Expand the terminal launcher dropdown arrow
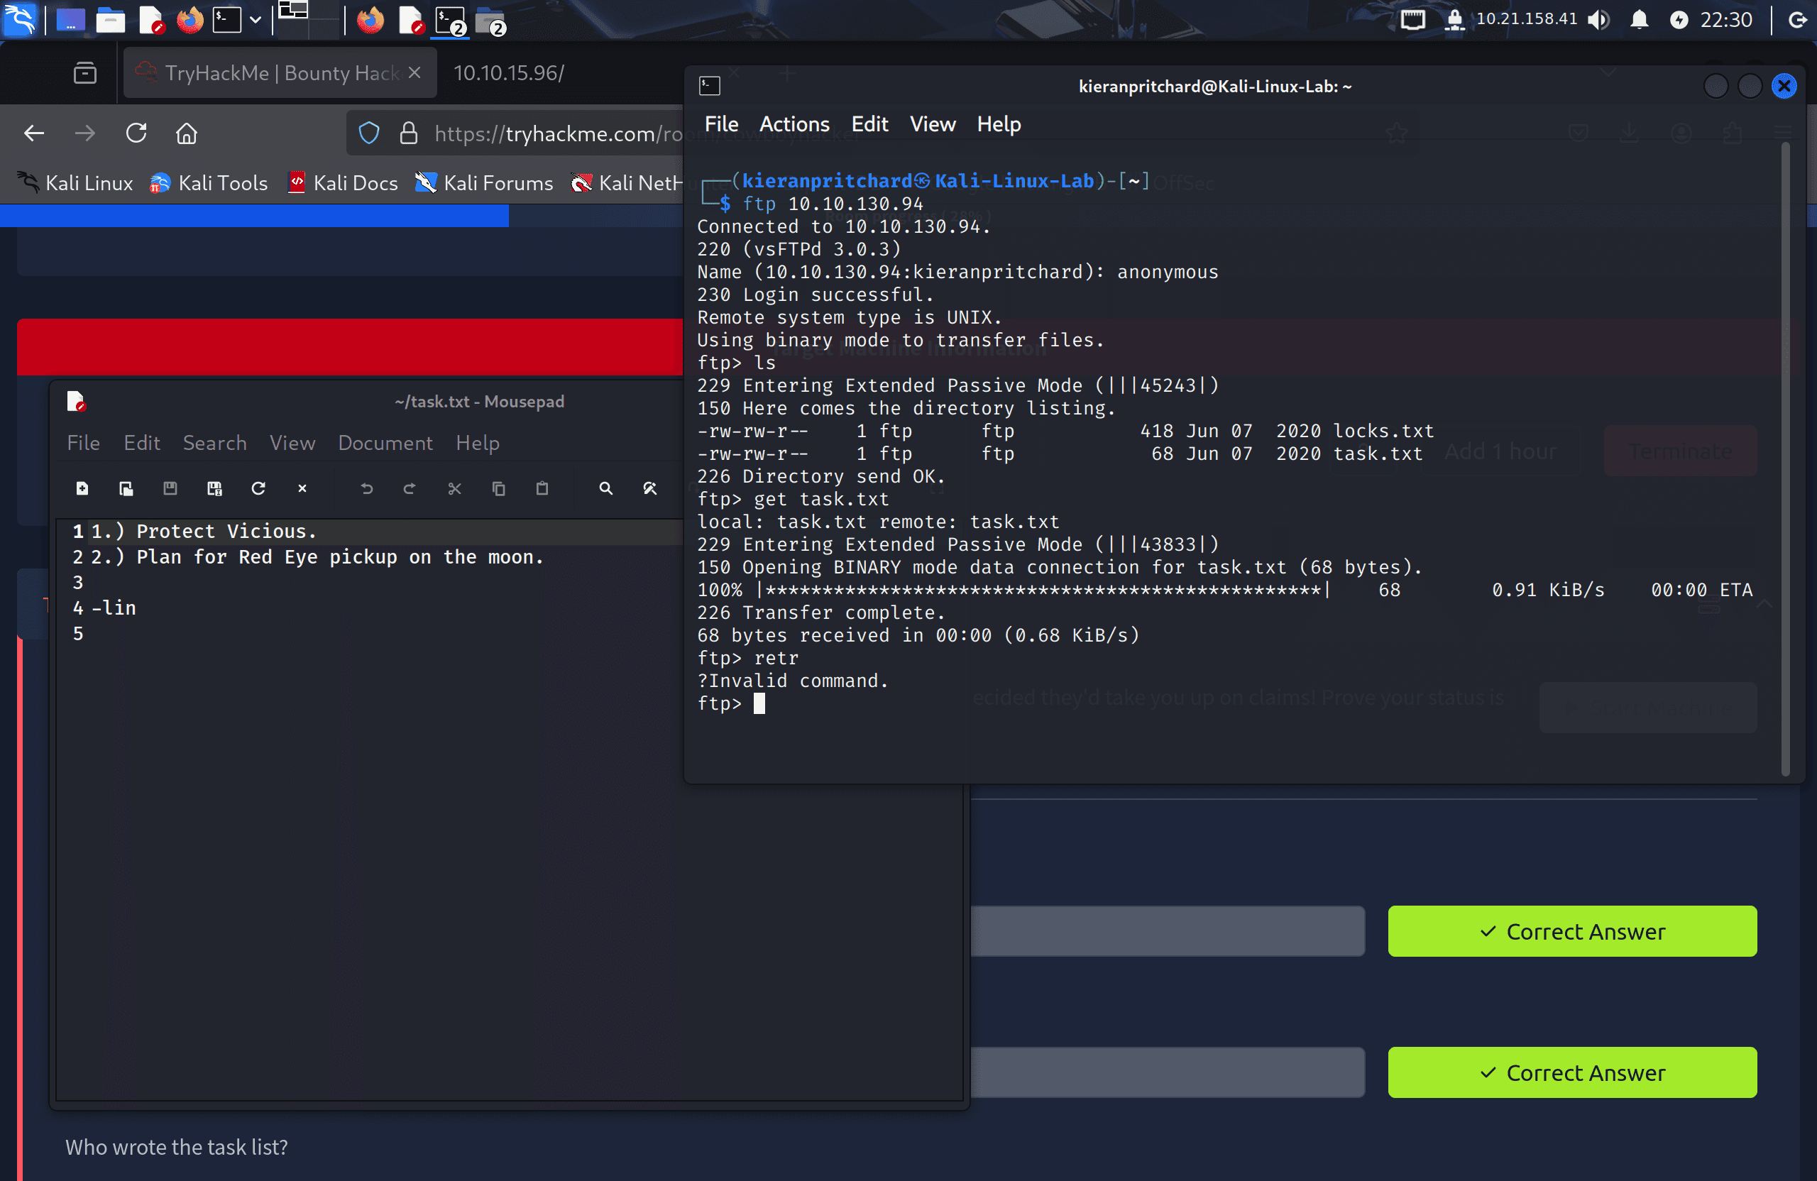Viewport: 1817px width, 1181px height. point(256,20)
